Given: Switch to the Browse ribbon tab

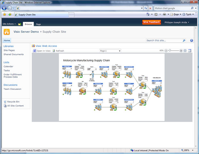Looking at the screenshot, I should pyautogui.click(x=28, y=24).
